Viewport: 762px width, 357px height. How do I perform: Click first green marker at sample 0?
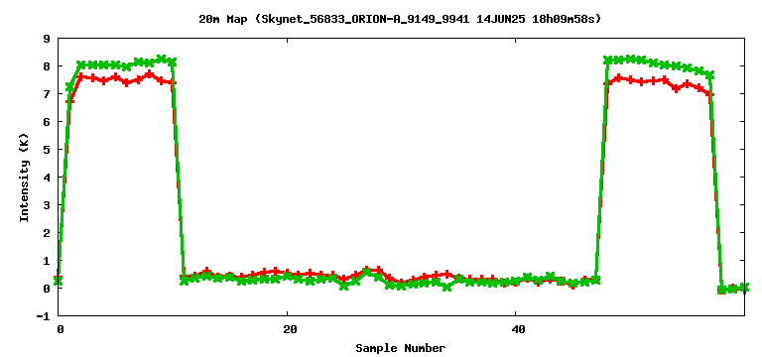[x=59, y=281]
